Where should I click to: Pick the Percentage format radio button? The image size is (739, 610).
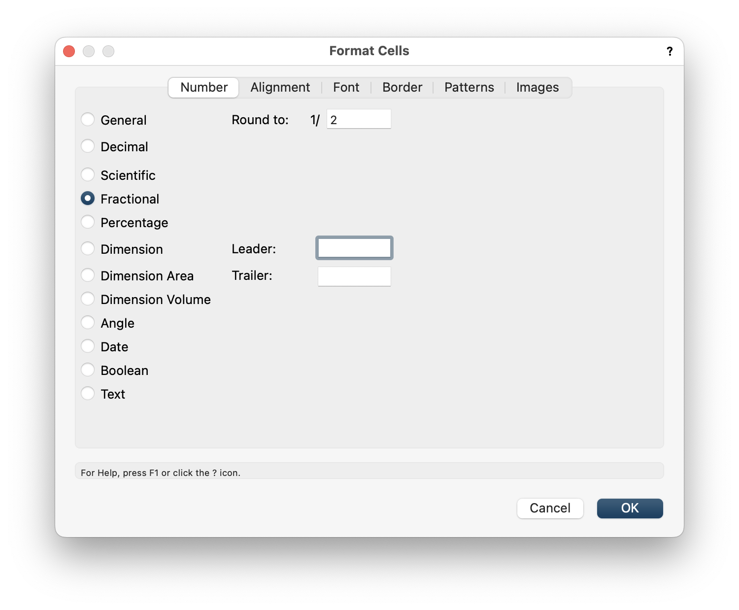coord(88,222)
